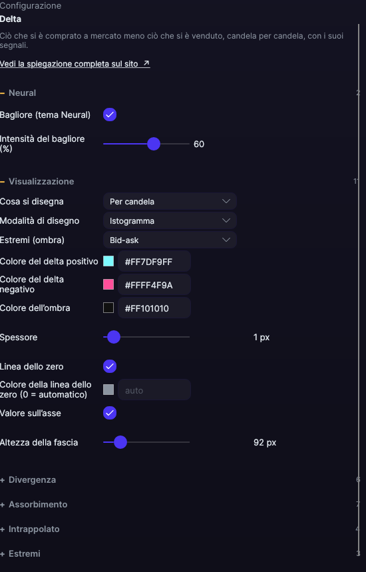Collapse the Neural section
Viewport: 366px width, 572px height.
click(x=18, y=93)
